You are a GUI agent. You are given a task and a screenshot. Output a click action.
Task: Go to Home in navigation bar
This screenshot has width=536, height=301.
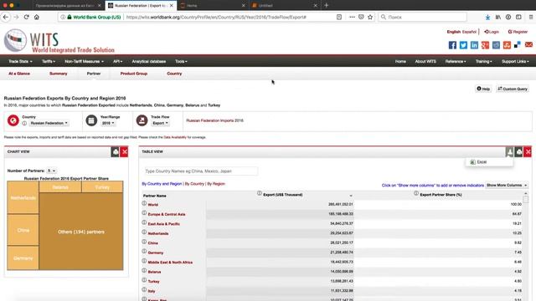click(400, 61)
